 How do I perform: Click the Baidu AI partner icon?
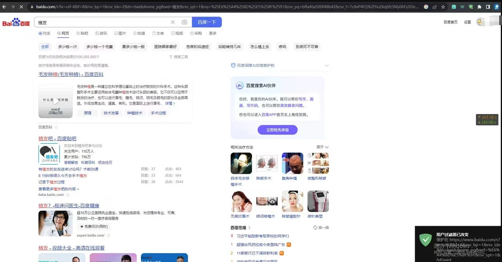click(x=240, y=85)
